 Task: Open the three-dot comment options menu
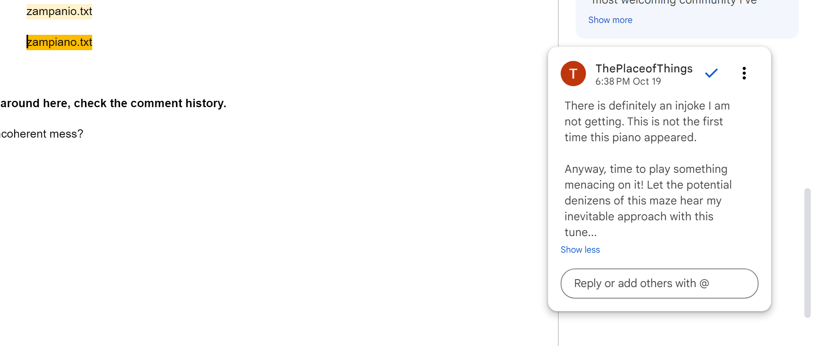744,73
